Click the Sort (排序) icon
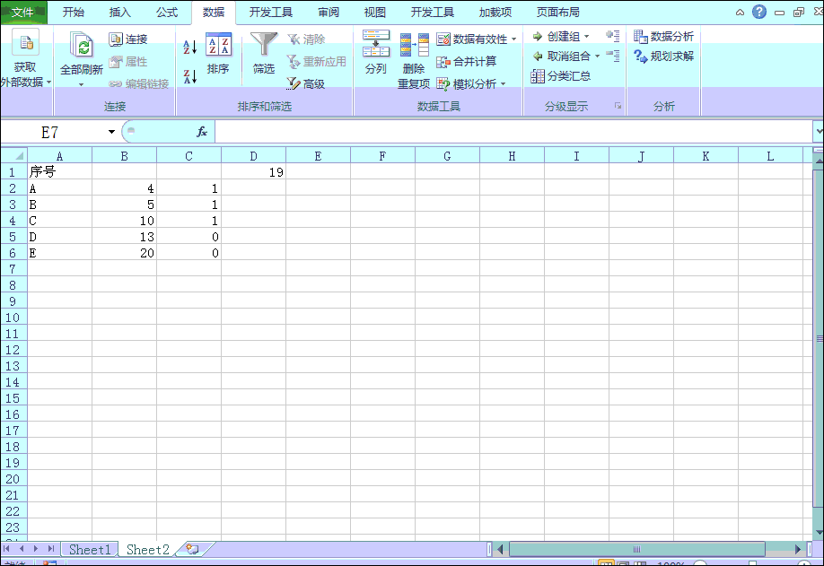 pos(218,47)
